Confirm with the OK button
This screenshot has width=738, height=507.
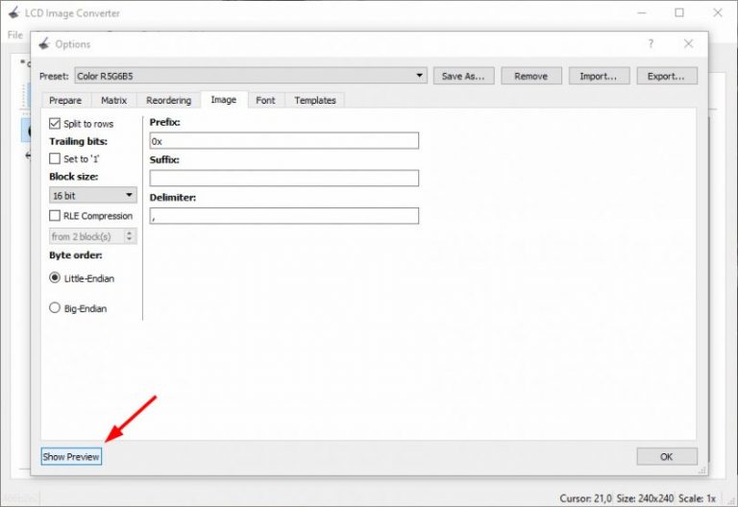666,456
